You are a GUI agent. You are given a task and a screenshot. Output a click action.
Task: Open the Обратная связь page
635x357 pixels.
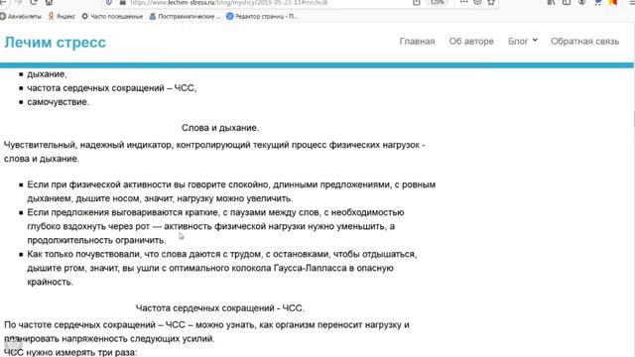584,42
